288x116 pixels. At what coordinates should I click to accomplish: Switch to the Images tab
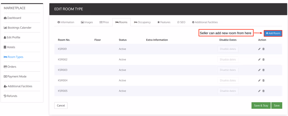87,22
